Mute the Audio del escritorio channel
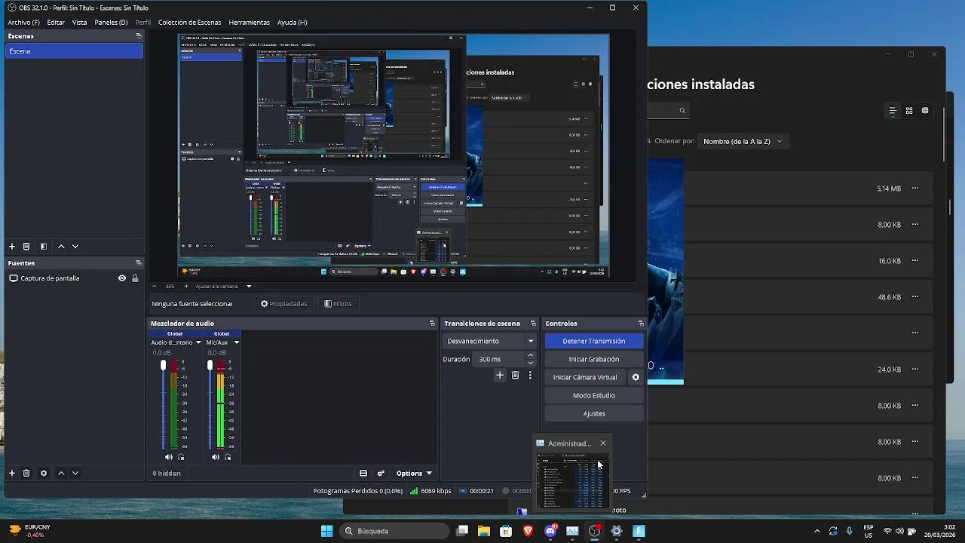Image resolution: width=965 pixels, height=543 pixels. click(169, 457)
